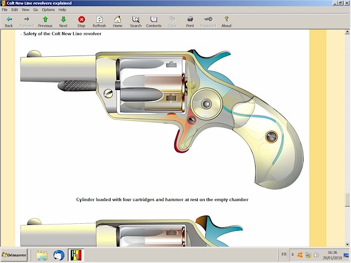Click the FR language indicator

pos(284,254)
